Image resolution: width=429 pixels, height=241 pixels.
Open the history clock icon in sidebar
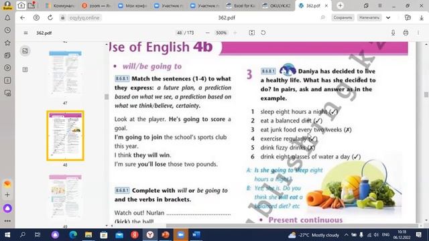point(7,30)
